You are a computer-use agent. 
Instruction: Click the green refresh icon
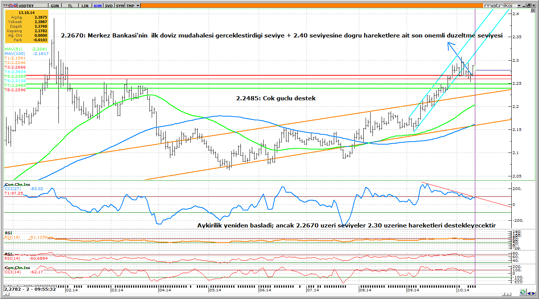coord(523,292)
